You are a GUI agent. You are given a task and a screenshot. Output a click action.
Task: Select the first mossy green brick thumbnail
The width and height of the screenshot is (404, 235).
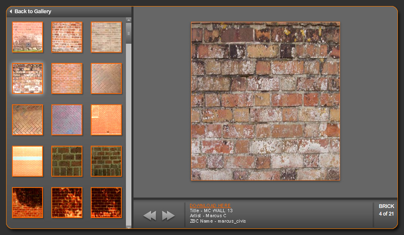click(67, 161)
